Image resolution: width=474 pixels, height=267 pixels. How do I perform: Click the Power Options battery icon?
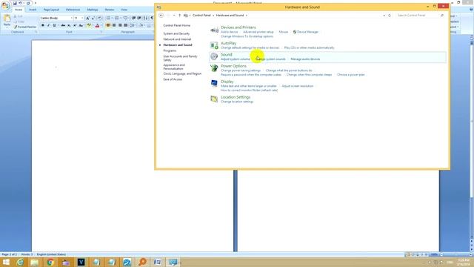[x=214, y=68]
